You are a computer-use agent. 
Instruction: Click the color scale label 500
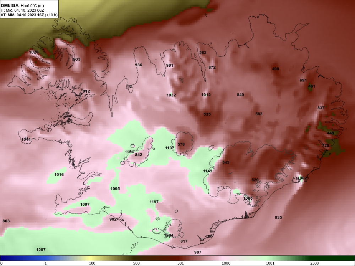click(137, 263)
